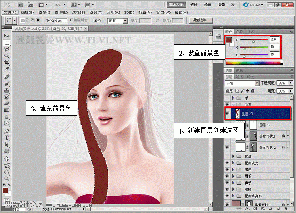Hide the 嘴巴 group eye icon
This screenshot has width=296, height=213.
point(227,170)
